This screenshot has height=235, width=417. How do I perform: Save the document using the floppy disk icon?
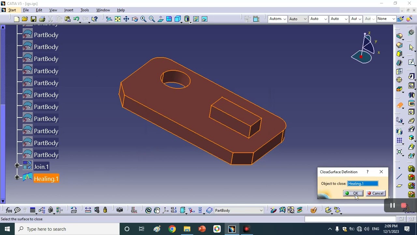[x=34, y=19]
